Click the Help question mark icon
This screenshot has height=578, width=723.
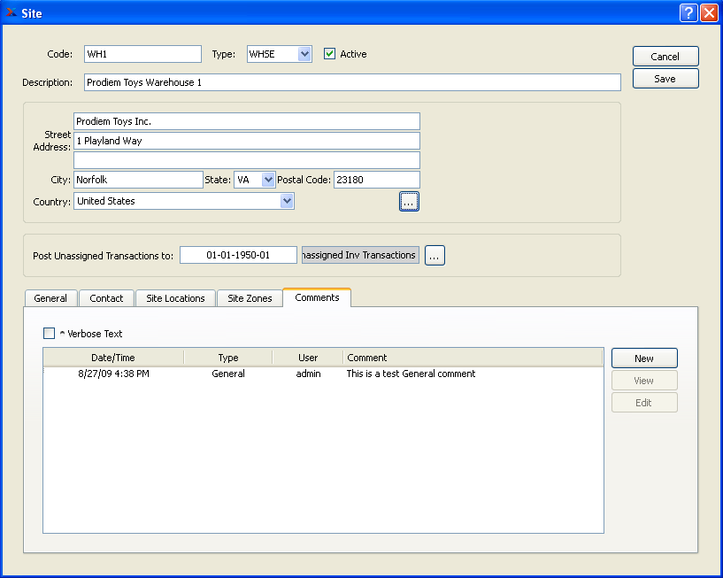click(x=689, y=13)
